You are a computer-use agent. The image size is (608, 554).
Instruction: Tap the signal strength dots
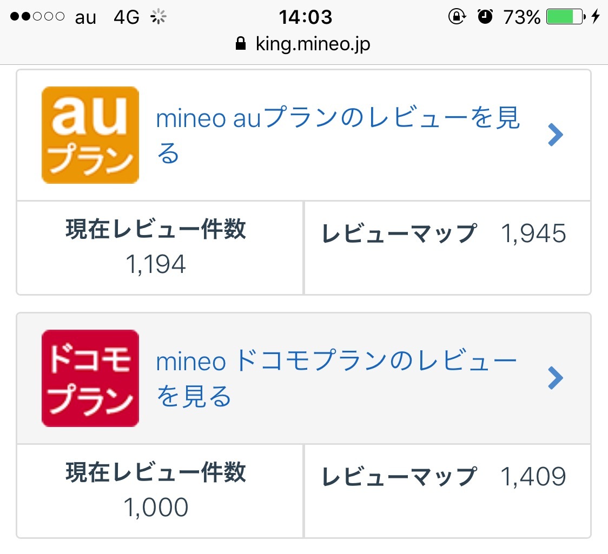(37, 17)
